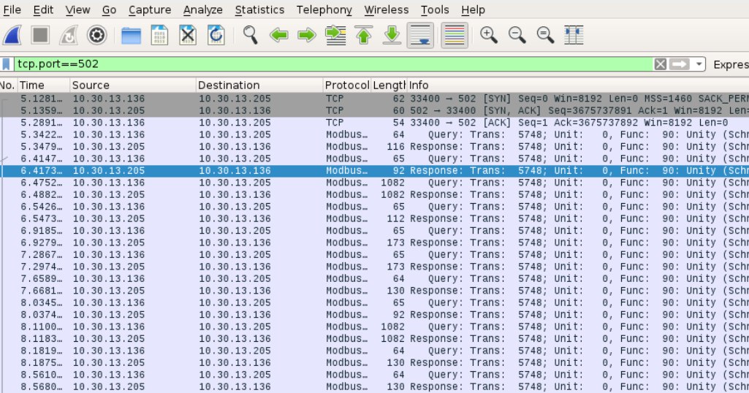
Task: Select the query packet at 8.5610
Action: click(374, 375)
